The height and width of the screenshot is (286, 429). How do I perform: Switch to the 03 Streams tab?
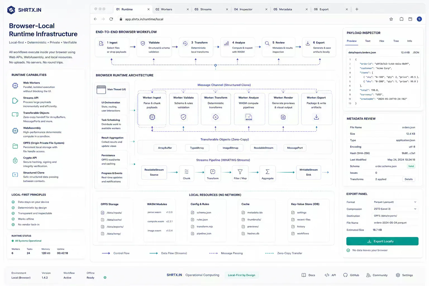(x=212, y=9)
